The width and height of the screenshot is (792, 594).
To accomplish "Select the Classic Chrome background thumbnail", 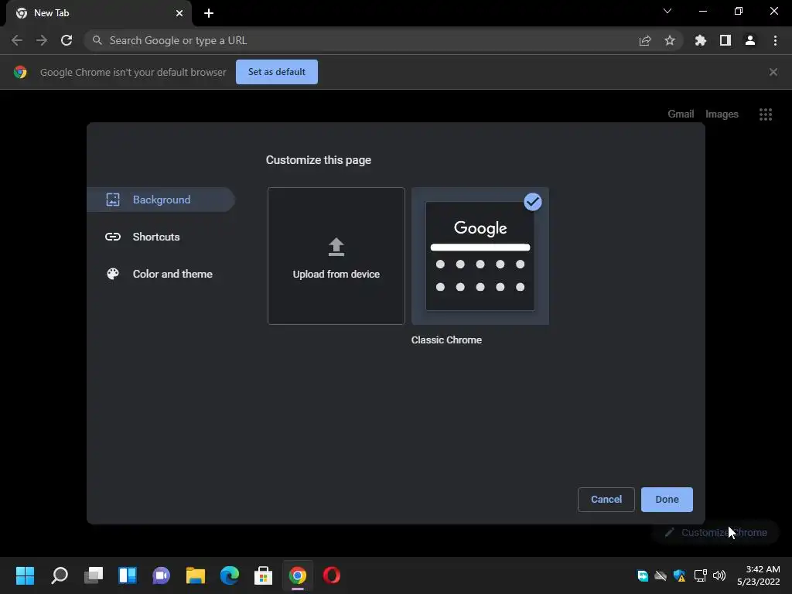I will tap(480, 255).
